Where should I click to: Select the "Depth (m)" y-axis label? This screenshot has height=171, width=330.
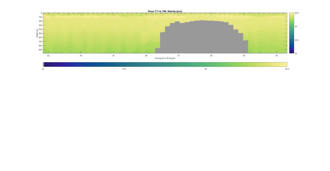coord(37,33)
